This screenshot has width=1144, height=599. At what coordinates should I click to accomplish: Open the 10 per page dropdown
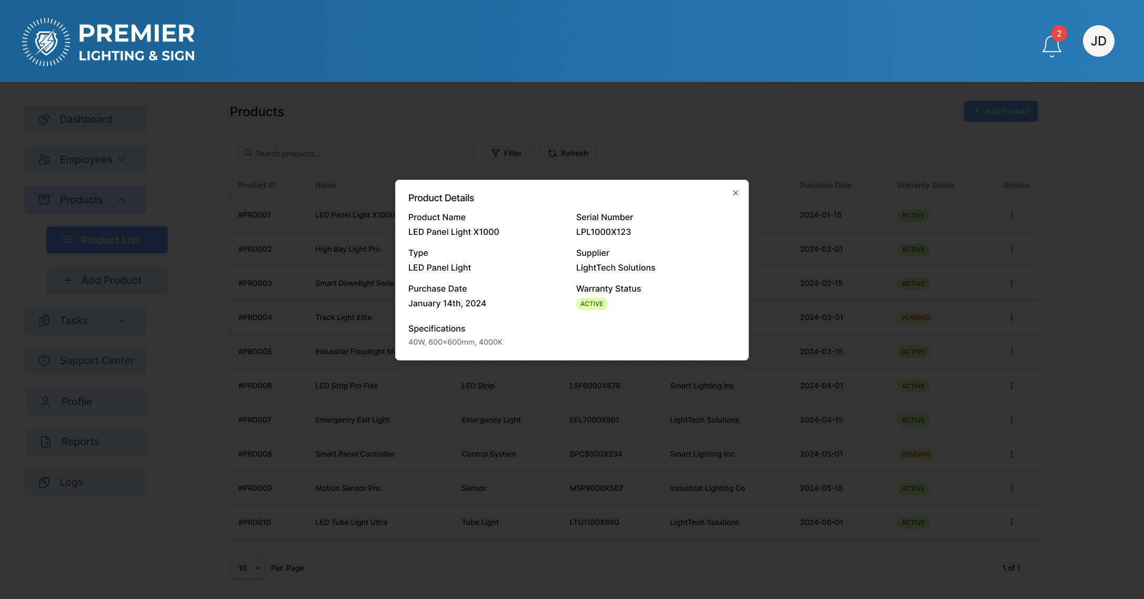point(248,568)
